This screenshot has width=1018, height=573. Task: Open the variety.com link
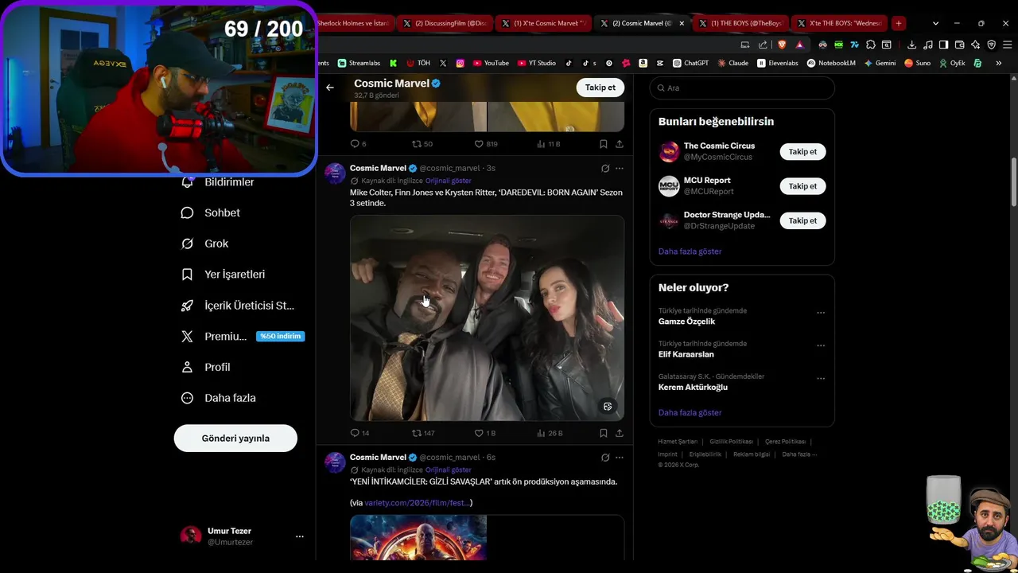[418, 503]
